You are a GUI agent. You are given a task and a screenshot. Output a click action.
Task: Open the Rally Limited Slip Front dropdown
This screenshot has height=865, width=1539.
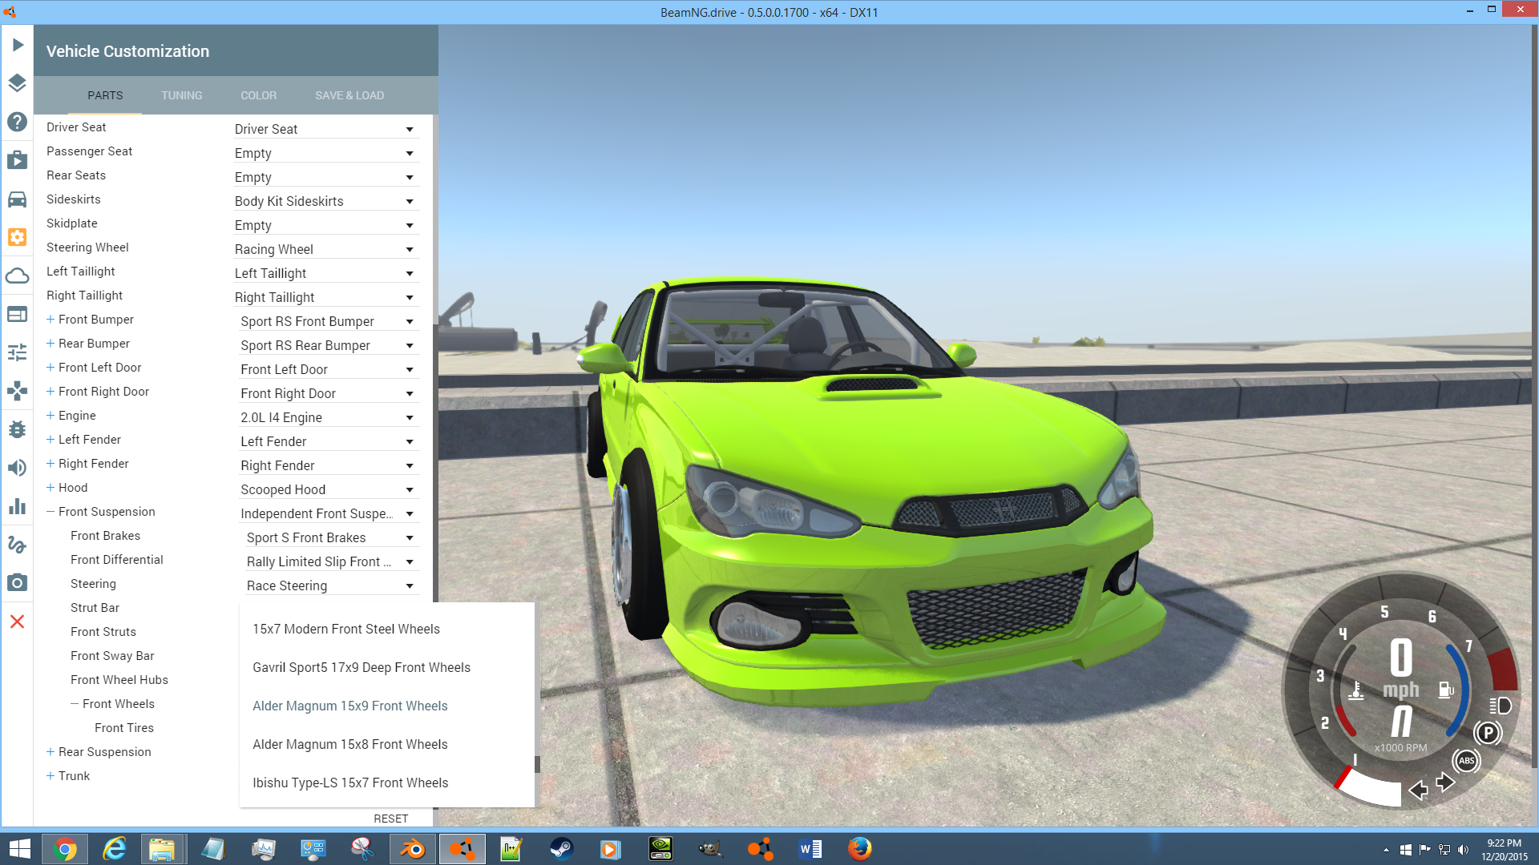[332, 561]
